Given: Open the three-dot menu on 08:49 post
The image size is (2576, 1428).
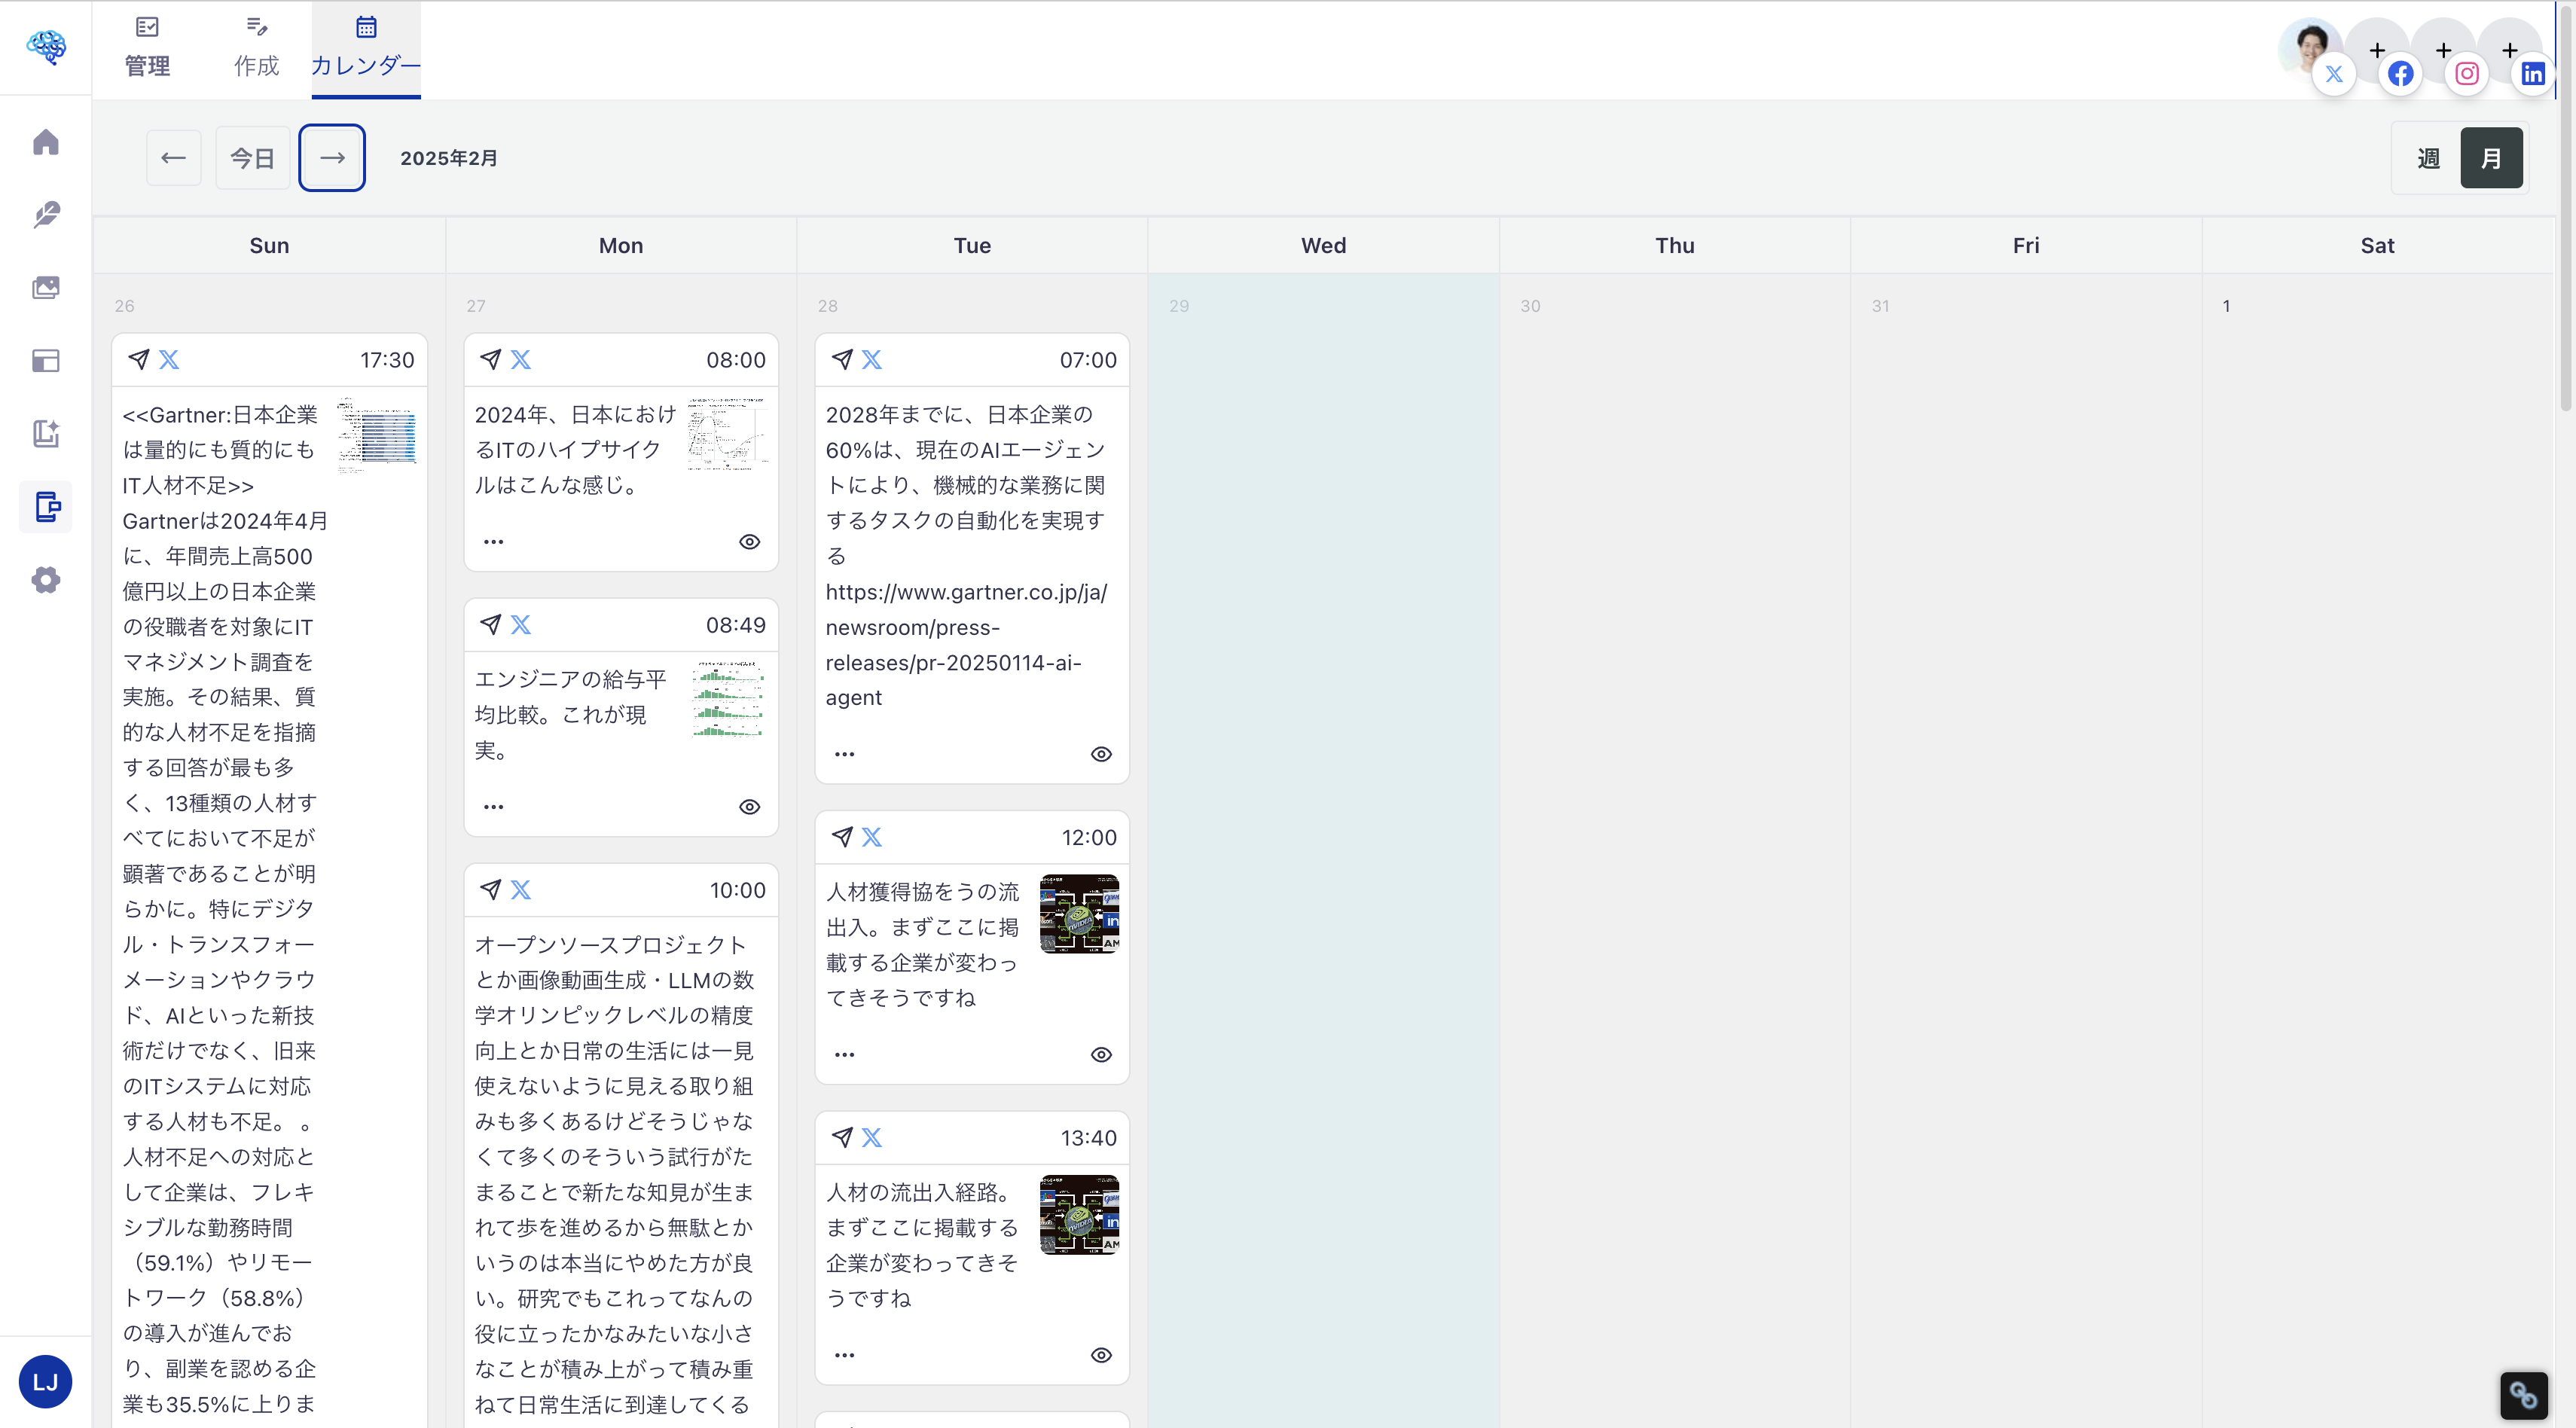Looking at the screenshot, I should pyautogui.click(x=494, y=807).
